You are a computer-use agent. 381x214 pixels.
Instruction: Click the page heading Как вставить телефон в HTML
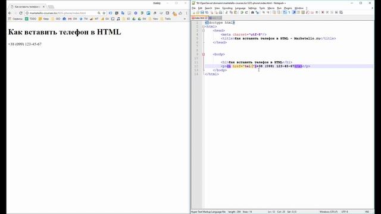pos(65,32)
